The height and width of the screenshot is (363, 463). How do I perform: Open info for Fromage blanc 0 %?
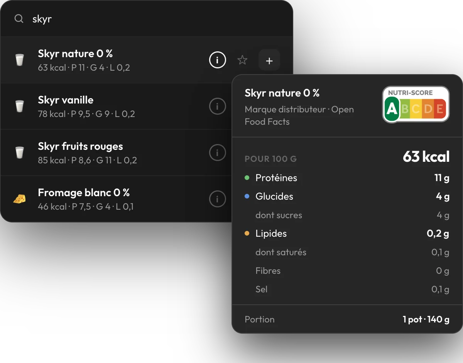(217, 199)
